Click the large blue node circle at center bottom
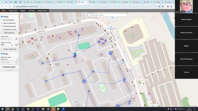The image size is (198, 111). pos(84,81)
